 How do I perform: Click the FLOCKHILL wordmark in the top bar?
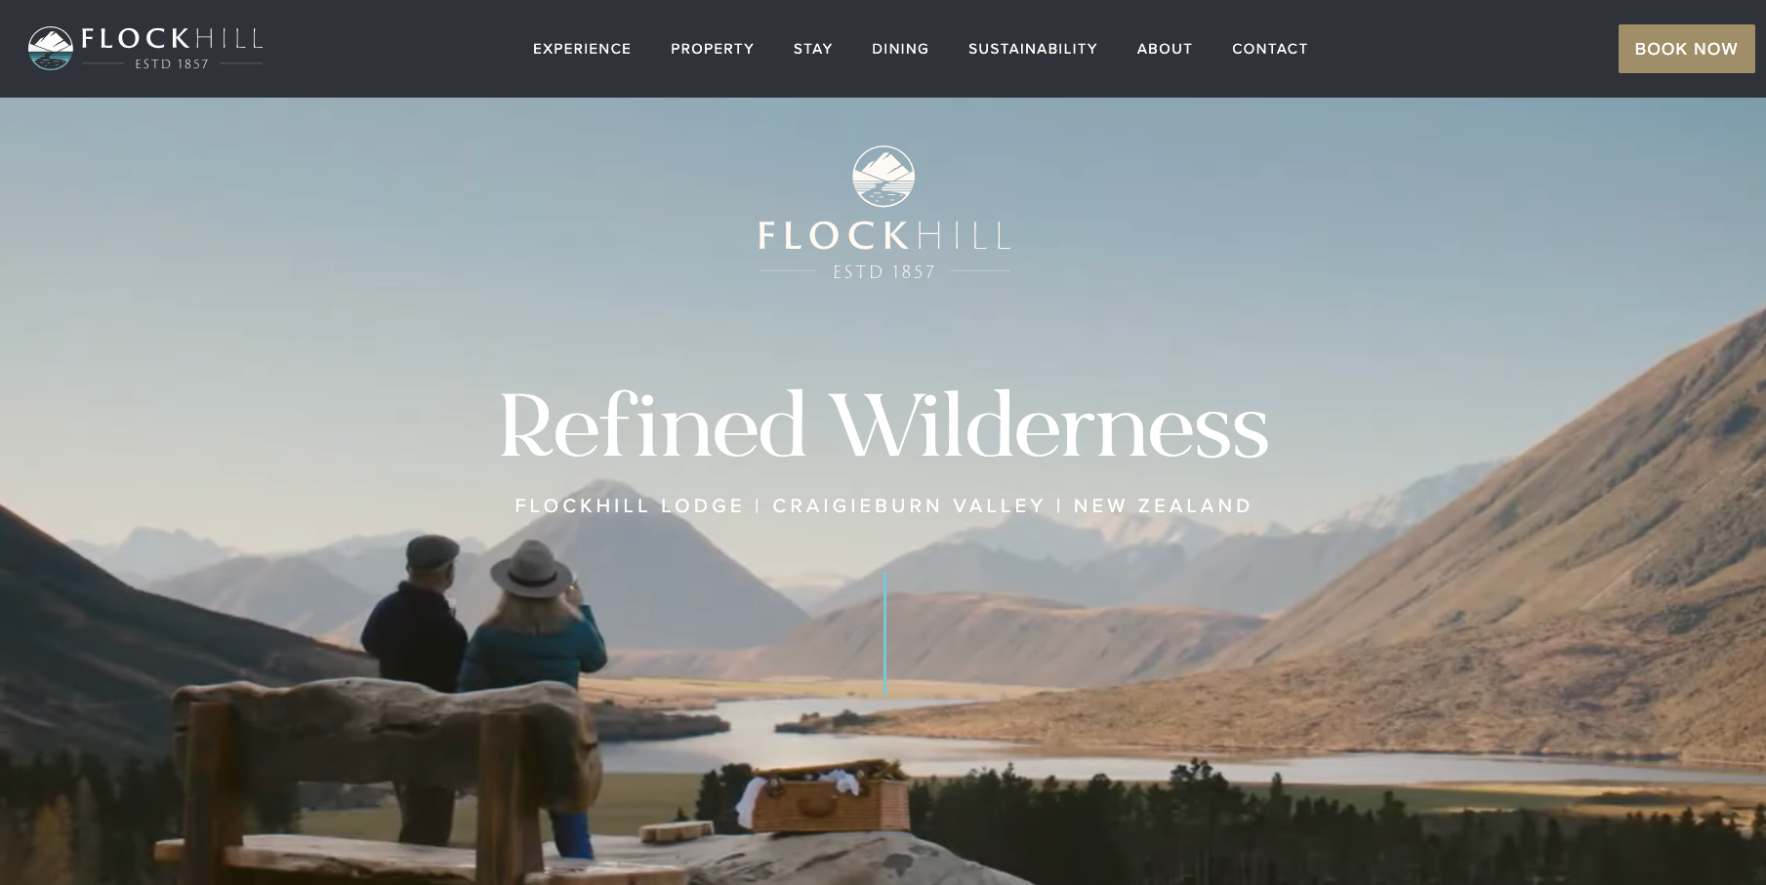[x=172, y=39]
